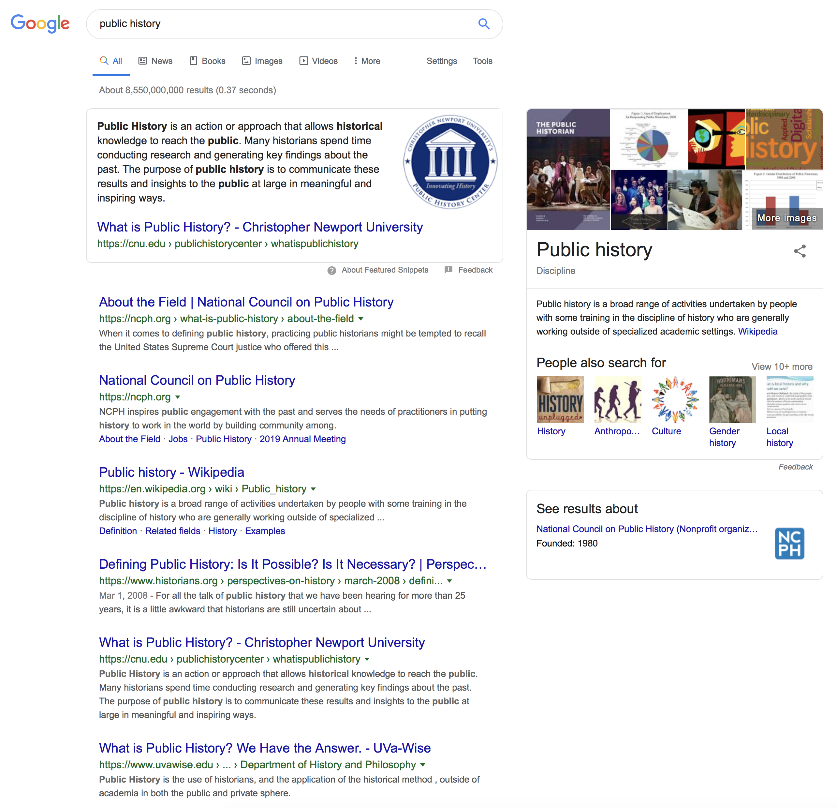Click the 'About the Field' sitelink under NCPH

(x=129, y=439)
